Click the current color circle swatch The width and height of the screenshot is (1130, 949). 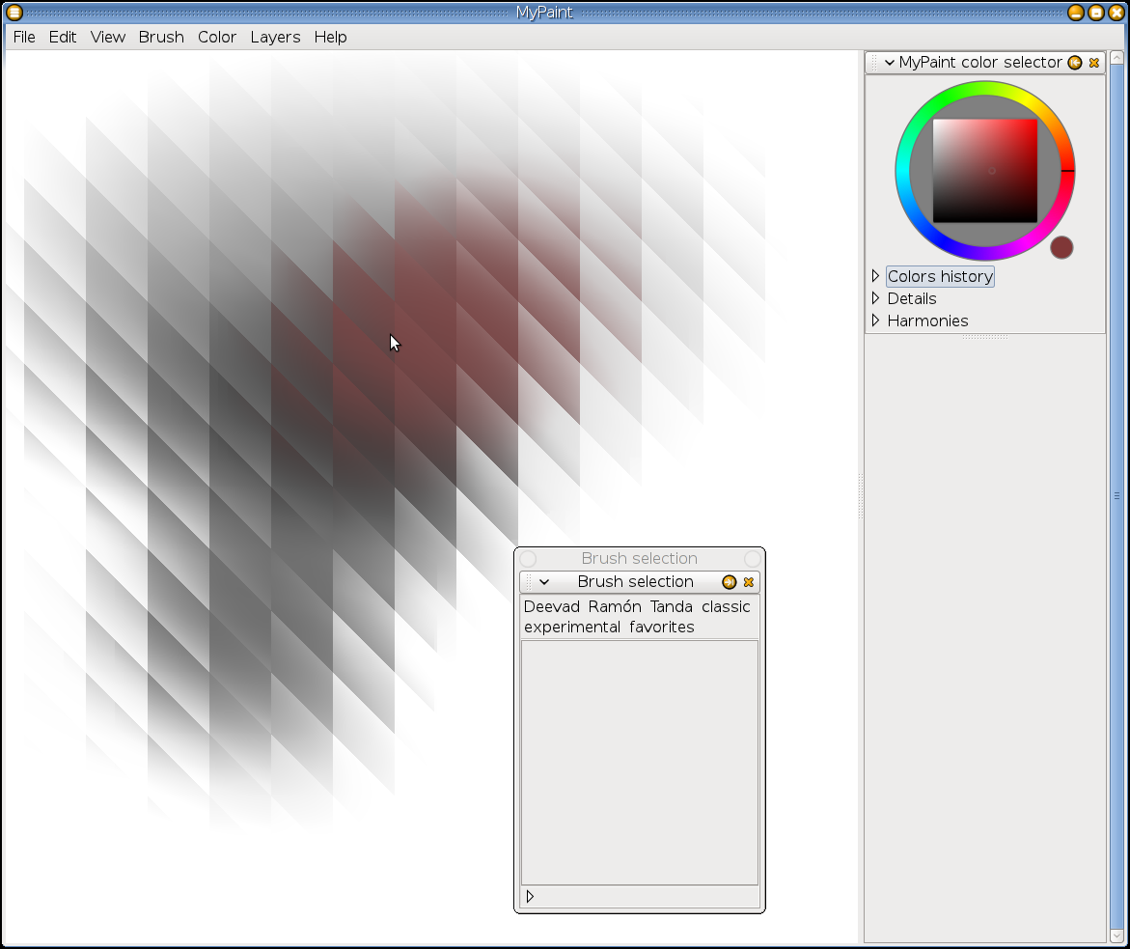[1061, 248]
